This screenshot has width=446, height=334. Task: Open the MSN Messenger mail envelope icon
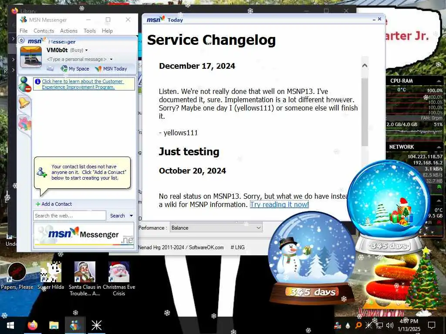tap(50, 68)
